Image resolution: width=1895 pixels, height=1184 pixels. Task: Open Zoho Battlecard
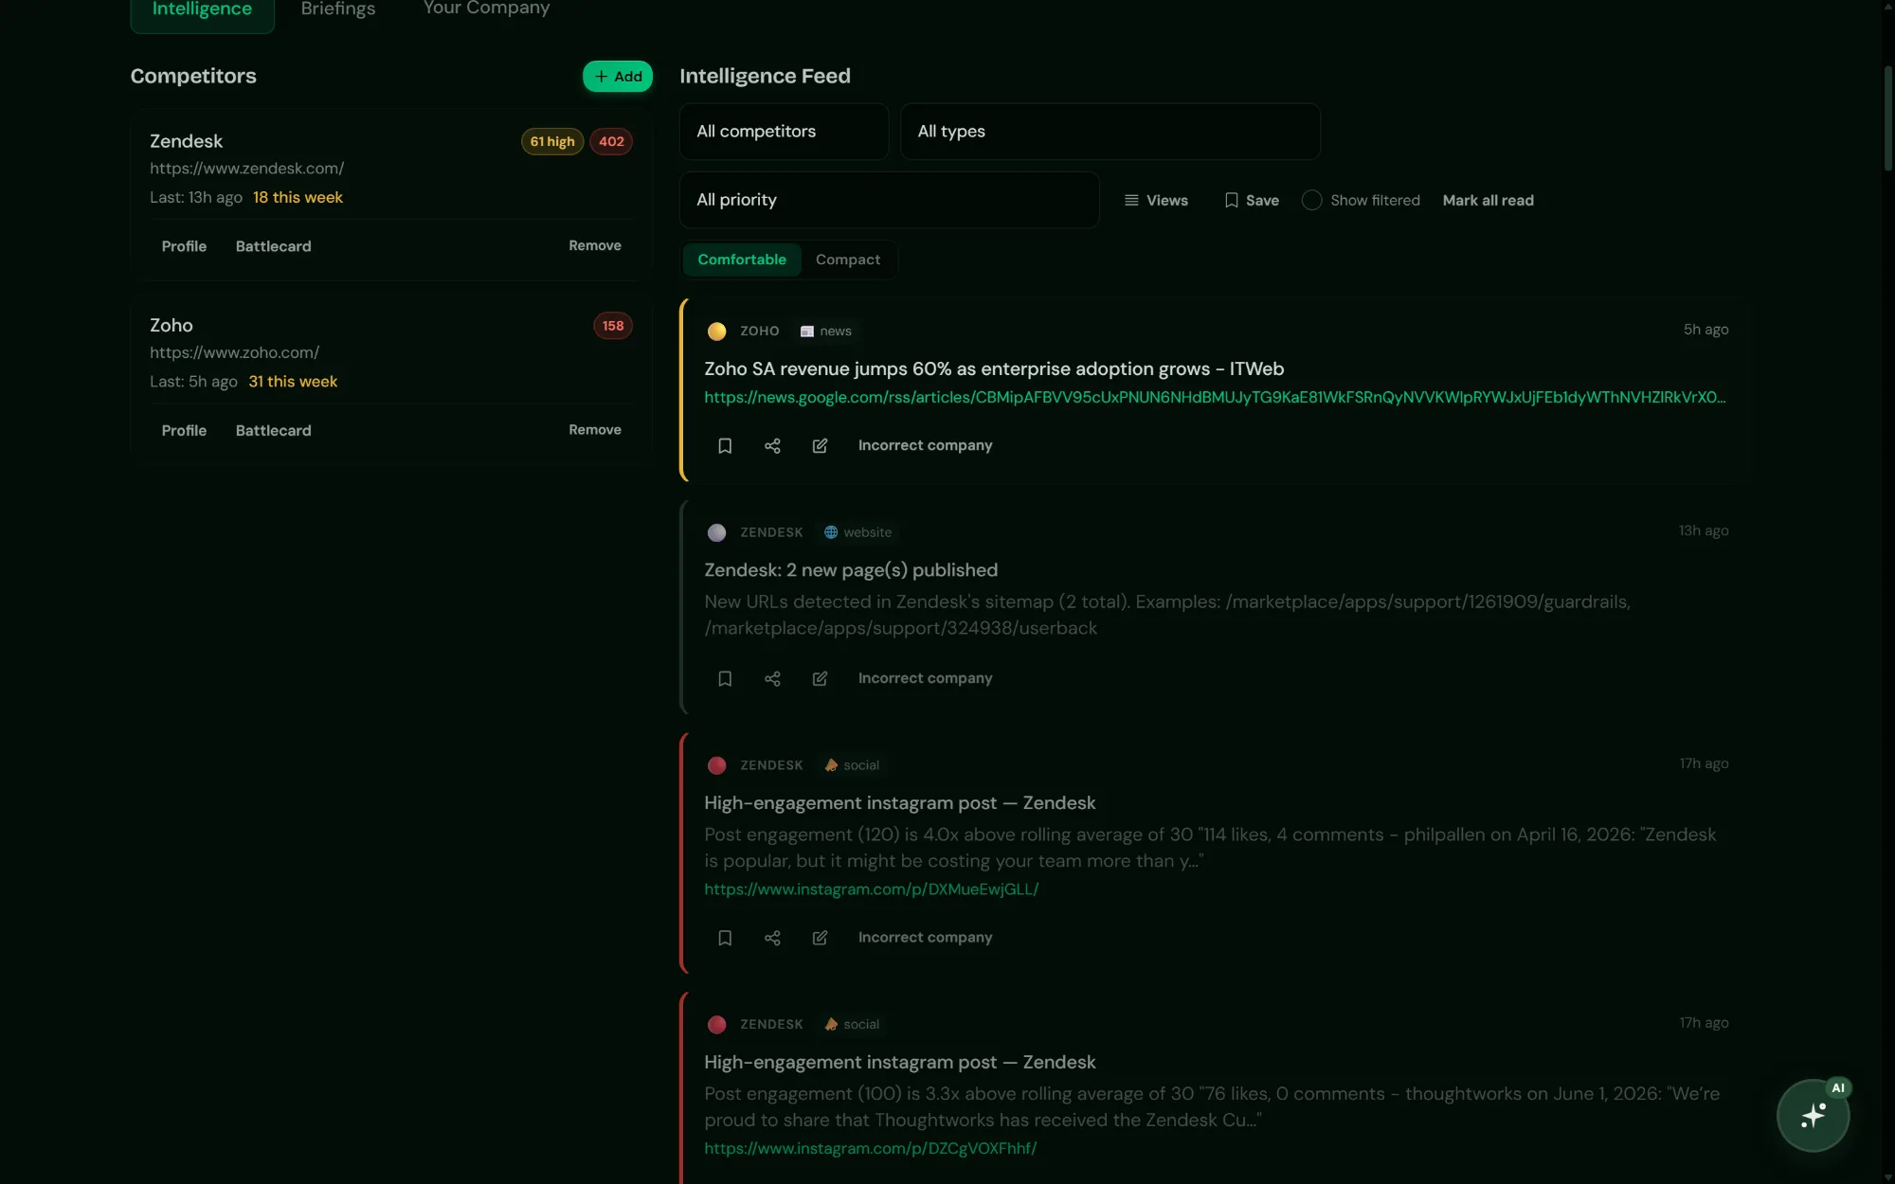point(273,430)
